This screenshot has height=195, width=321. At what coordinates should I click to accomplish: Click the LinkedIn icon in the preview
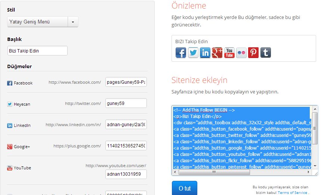point(205,52)
